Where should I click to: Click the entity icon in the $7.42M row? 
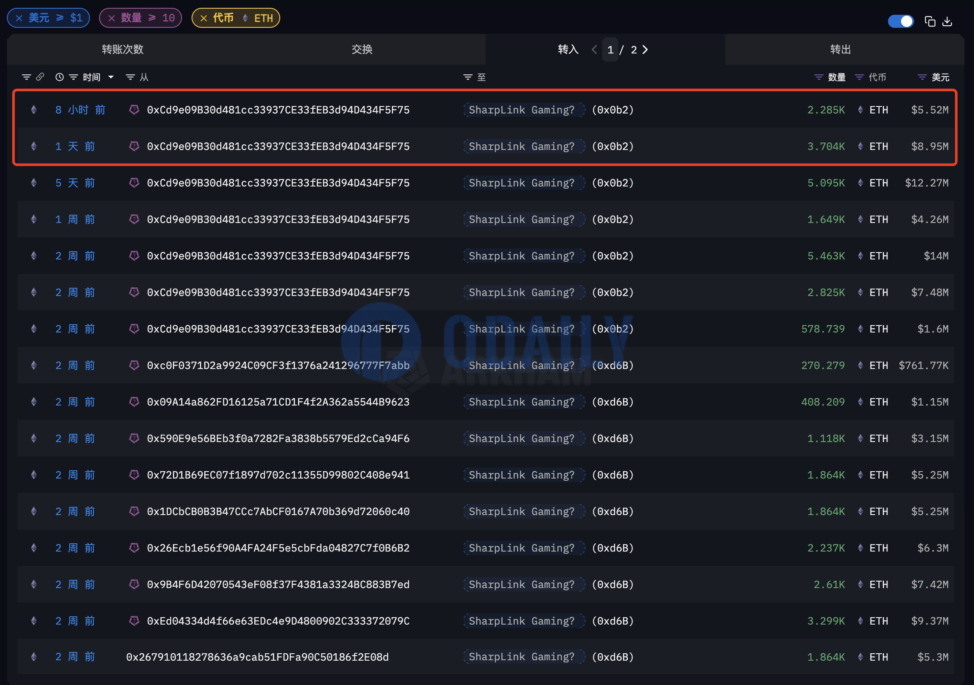point(134,585)
